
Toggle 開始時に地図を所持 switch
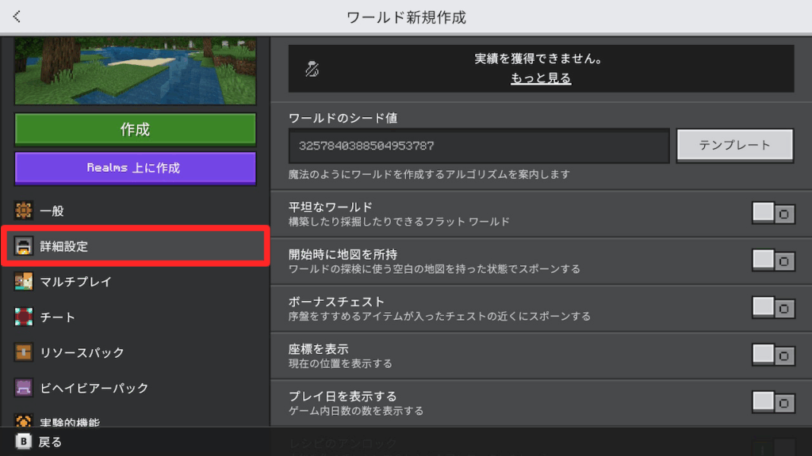pos(773,260)
